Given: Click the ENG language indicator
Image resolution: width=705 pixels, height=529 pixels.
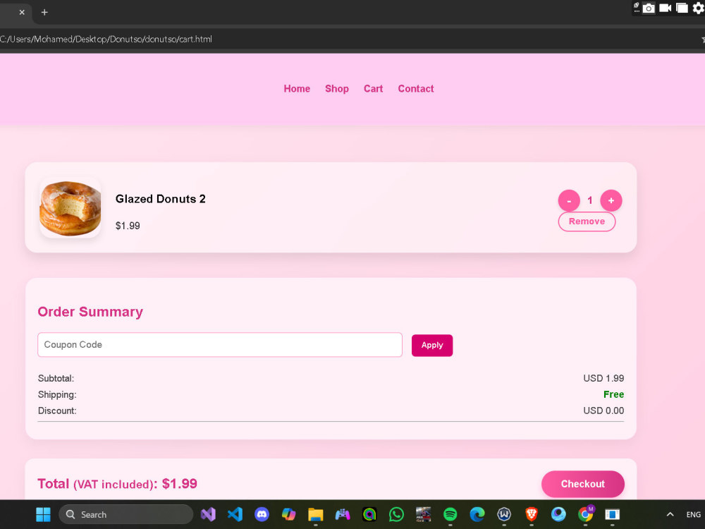Looking at the screenshot, I should tap(693, 514).
